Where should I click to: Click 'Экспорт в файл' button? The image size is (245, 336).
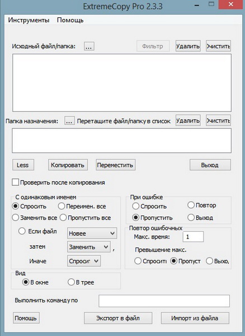coord(118,318)
